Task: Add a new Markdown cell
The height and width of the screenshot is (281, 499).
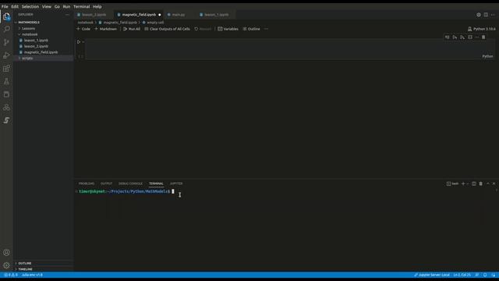Action: (106, 29)
